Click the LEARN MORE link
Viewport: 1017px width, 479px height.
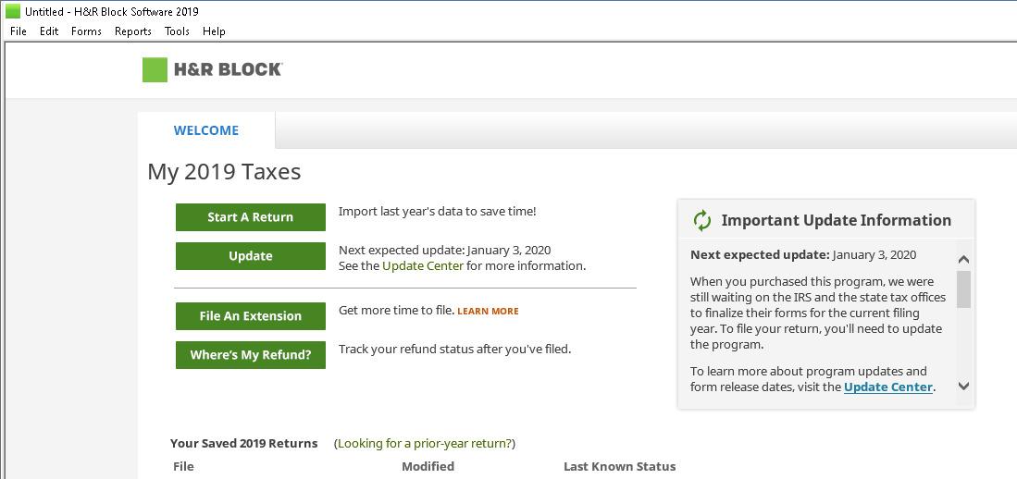[488, 311]
